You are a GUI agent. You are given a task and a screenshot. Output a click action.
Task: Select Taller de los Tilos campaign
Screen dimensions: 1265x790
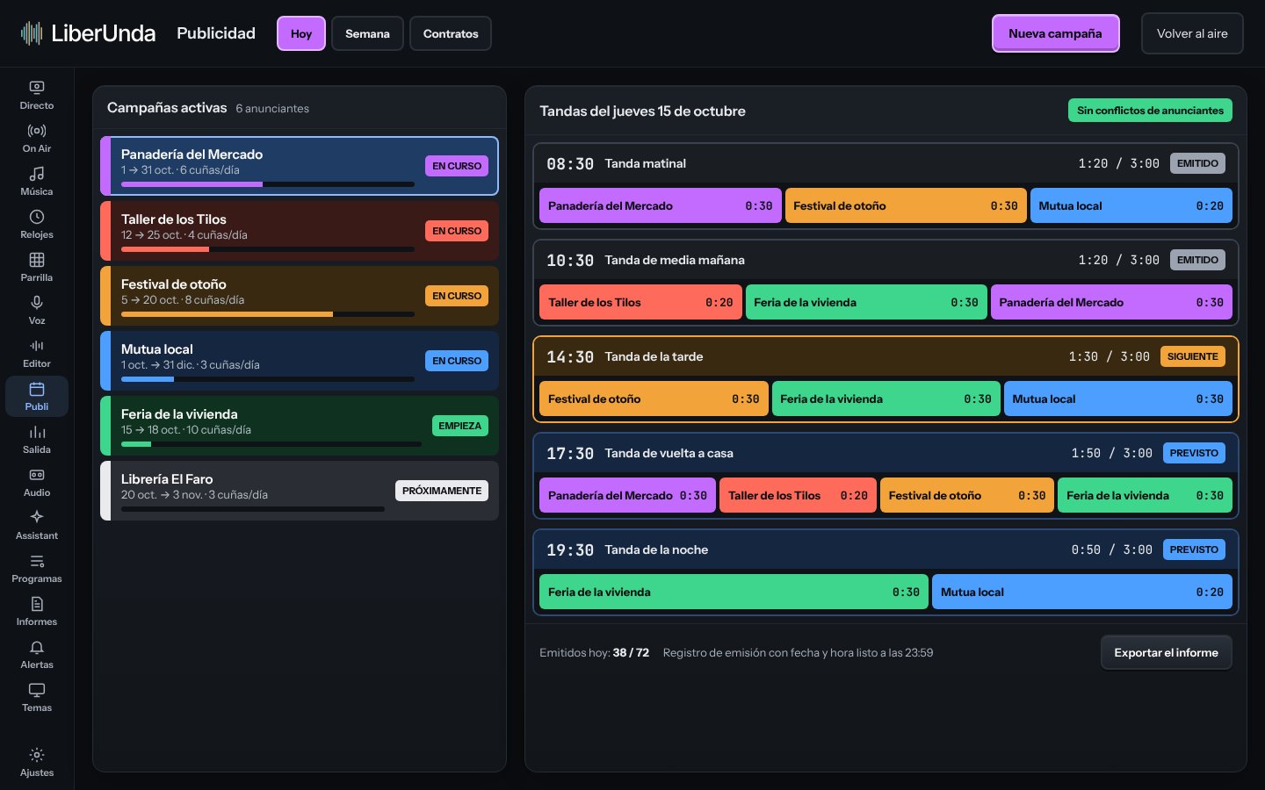300,231
